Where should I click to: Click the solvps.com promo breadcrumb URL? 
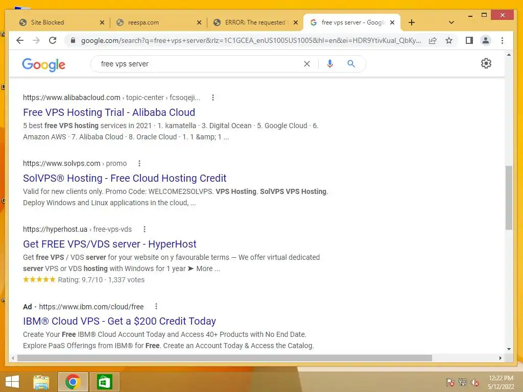75,163
